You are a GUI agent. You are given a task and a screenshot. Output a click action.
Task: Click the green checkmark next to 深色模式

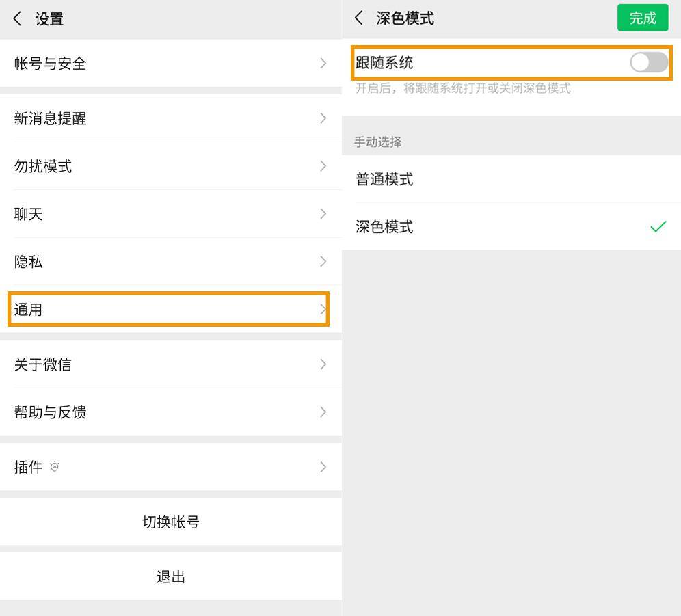coord(658,226)
